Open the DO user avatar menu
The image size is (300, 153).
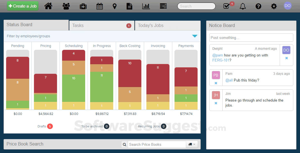(288, 6)
